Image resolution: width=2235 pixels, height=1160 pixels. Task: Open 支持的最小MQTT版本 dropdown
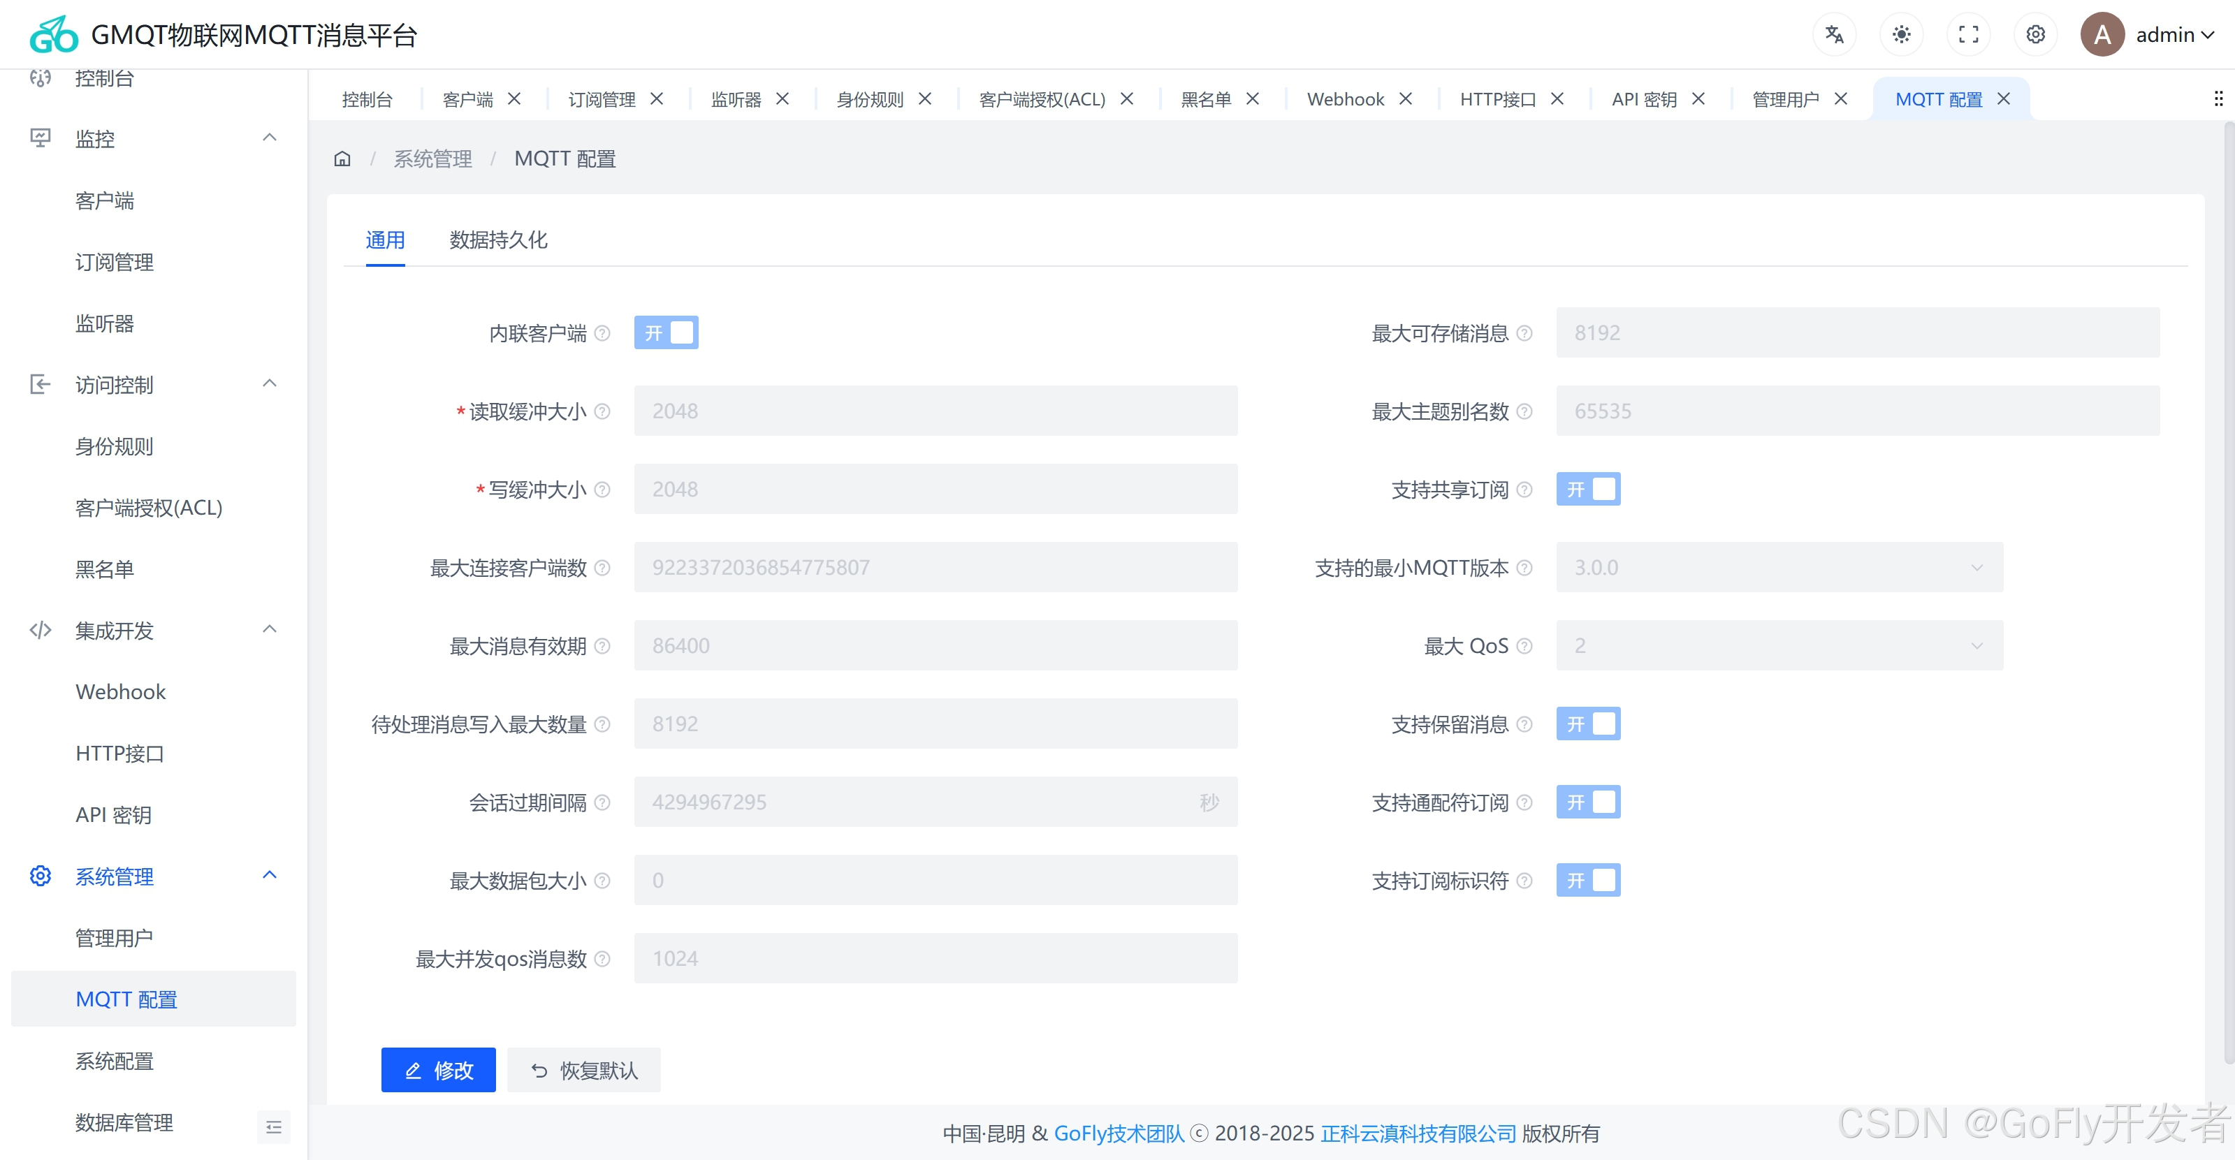[1779, 567]
